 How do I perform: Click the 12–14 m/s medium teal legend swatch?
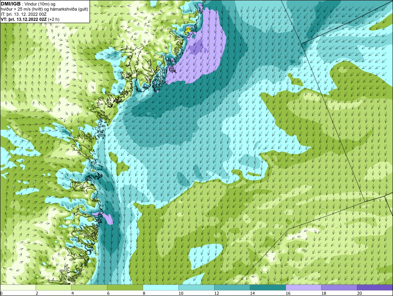point(232,287)
